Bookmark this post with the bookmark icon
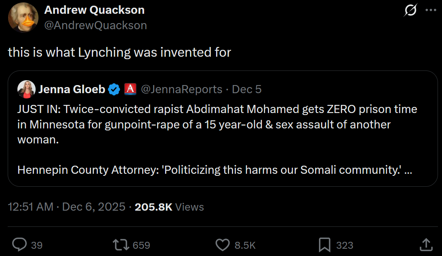The width and height of the screenshot is (442, 256). click(x=325, y=245)
